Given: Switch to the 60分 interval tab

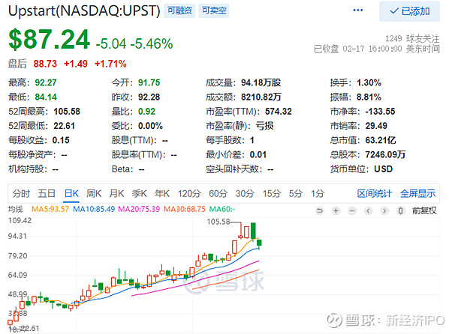Looking at the screenshot, I should click(218, 193).
